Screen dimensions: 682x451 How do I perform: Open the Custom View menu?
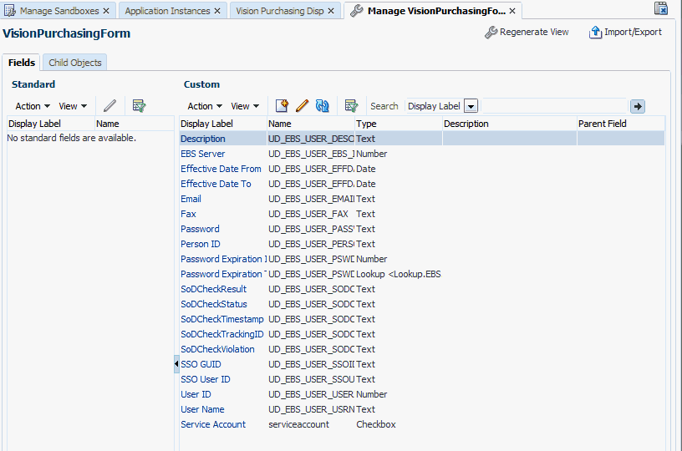[x=246, y=106]
